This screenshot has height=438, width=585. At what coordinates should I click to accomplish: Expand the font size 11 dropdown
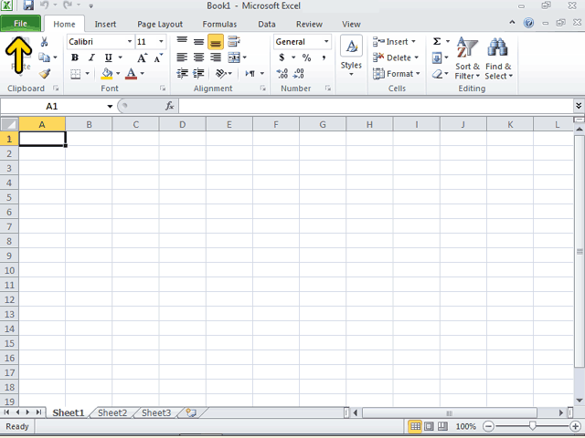pyautogui.click(x=161, y=41)
